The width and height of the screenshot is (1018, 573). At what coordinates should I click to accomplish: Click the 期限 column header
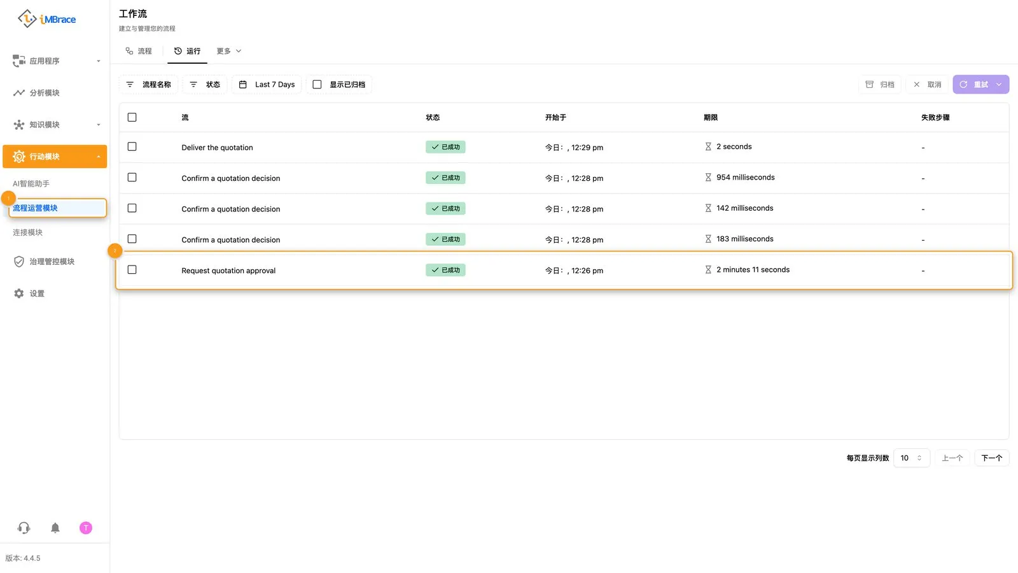[x=711, y=117]
